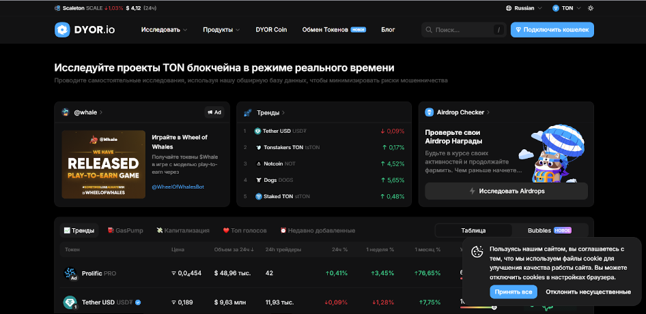The height and width of the screenshot is (314, 646).
Task: Click the globe language icon
Action: pos(509,8)
